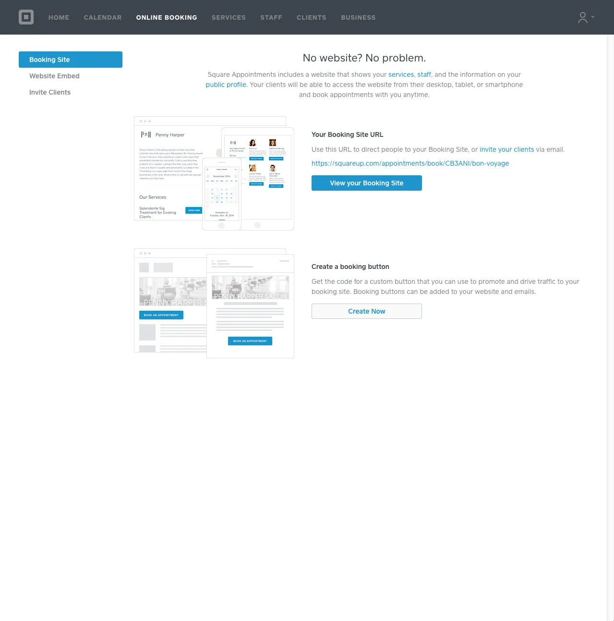
Task: Open the Calendar tab
Action: coord(103,17)
